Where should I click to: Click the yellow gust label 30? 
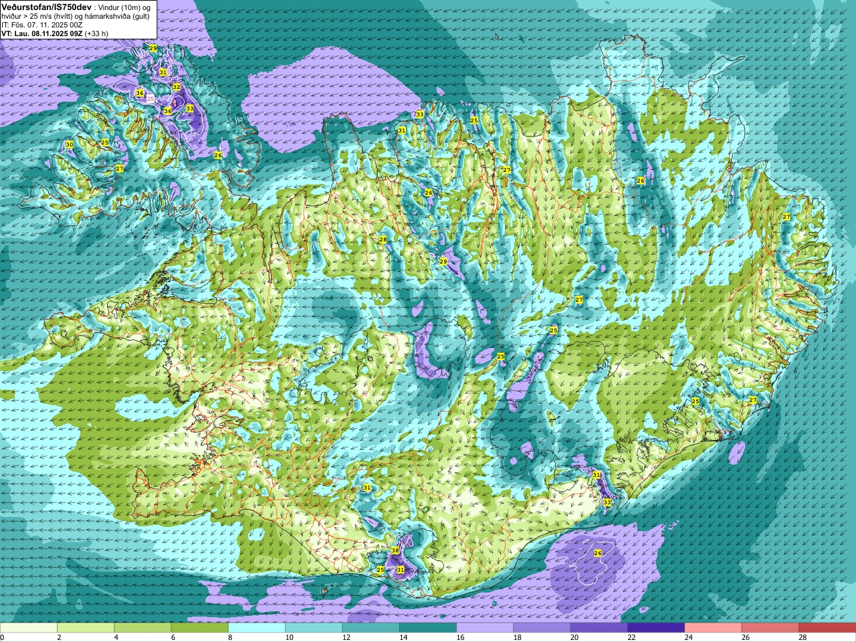pos(70,144)
